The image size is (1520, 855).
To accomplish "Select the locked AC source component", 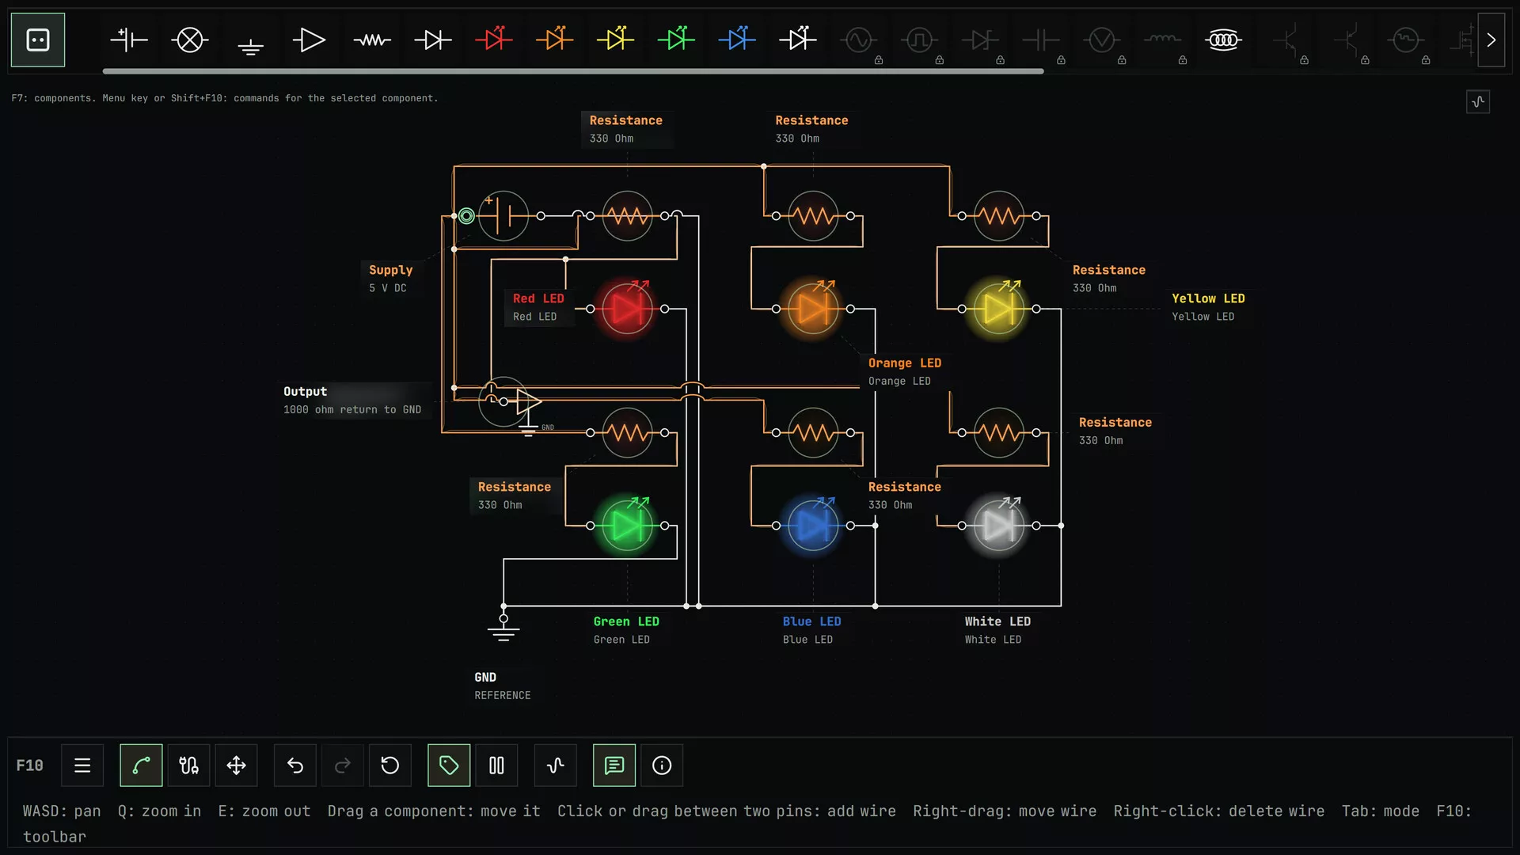I will click(x=859, y=40).
